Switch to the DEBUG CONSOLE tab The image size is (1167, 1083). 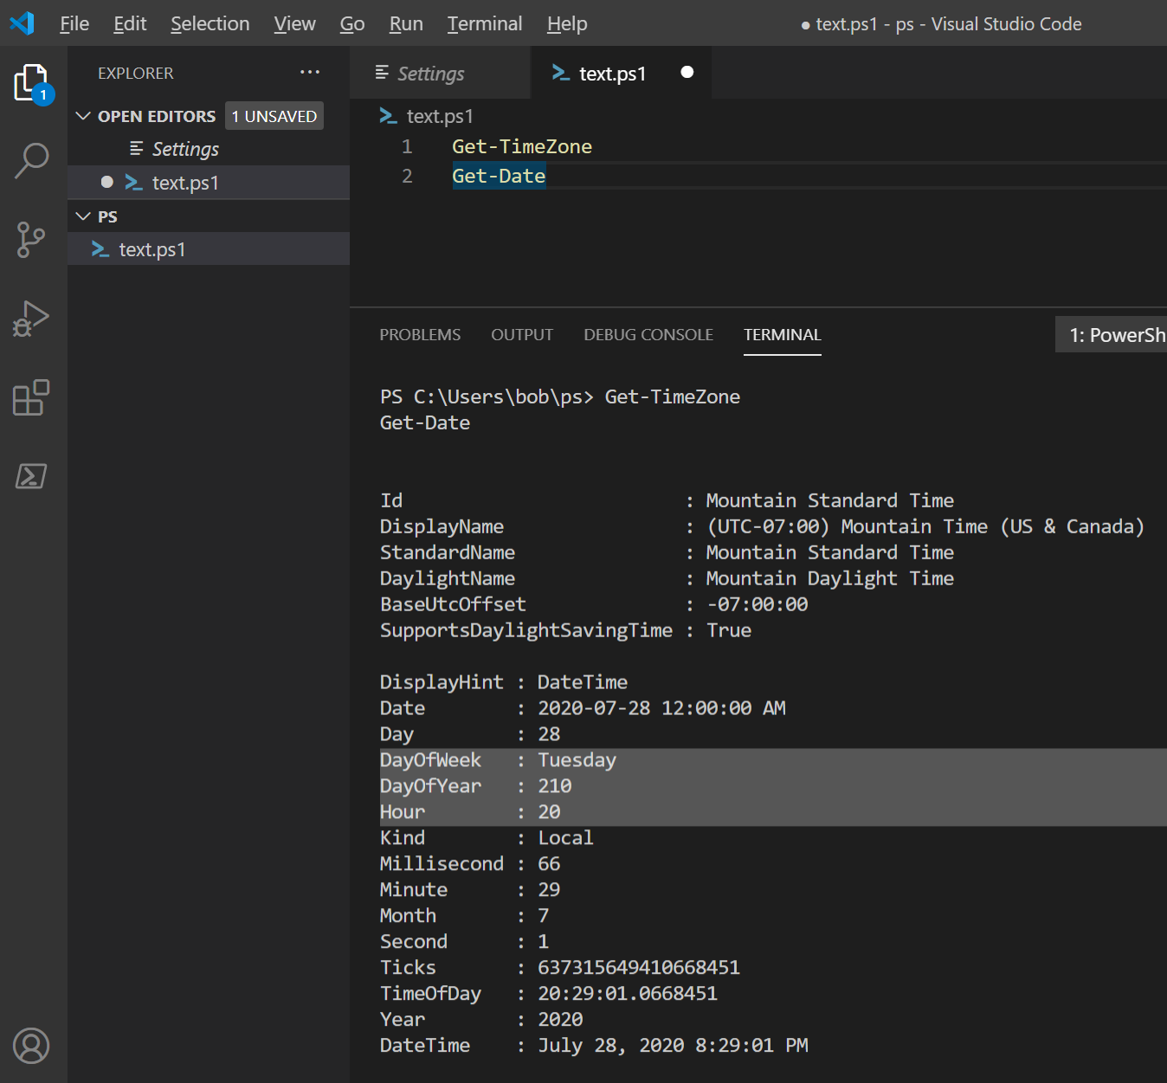[648, 334]
